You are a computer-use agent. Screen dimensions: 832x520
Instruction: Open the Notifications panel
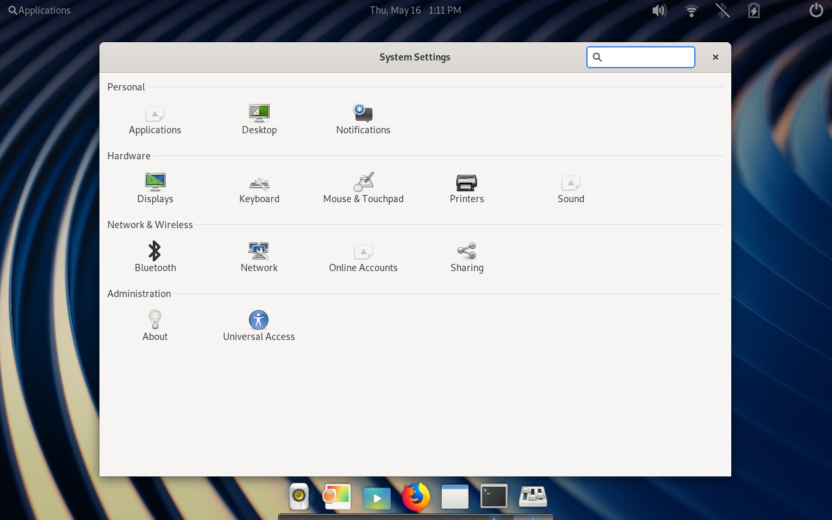[x=363, y=119]
